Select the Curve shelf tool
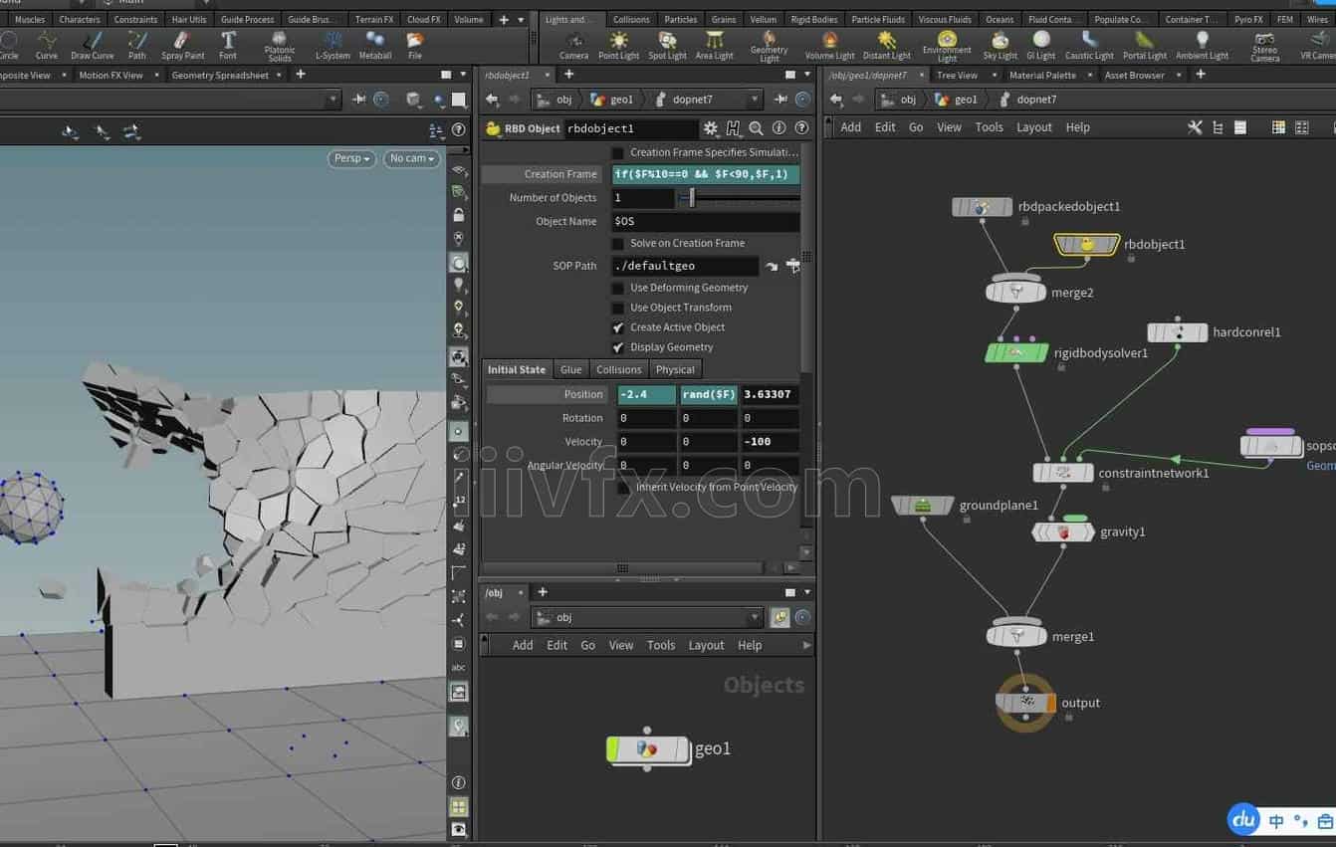Image resolution: width=1336 pixels, height=847 pixels. (x=47, y=45)
